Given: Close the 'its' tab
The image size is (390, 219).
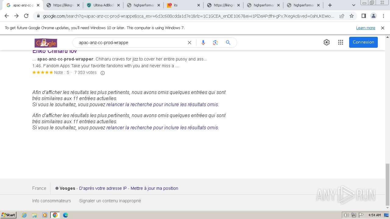Looking at the screenshot, I should (x=199, y=5).
